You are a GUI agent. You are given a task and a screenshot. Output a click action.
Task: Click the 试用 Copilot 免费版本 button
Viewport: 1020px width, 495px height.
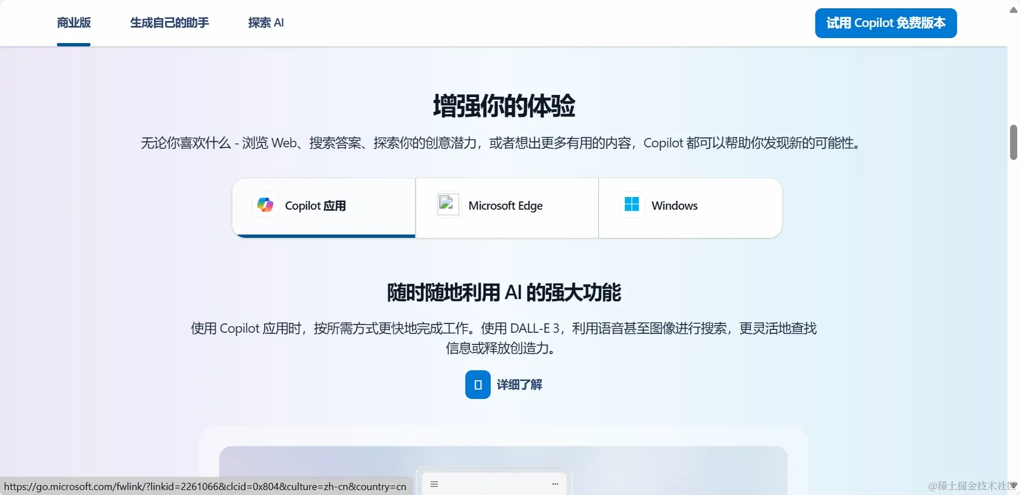(x=886, y=23)
